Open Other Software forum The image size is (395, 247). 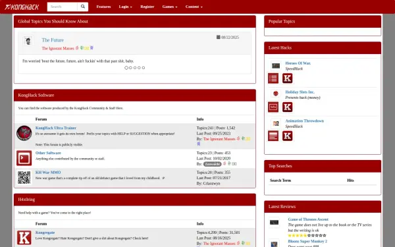48,153
